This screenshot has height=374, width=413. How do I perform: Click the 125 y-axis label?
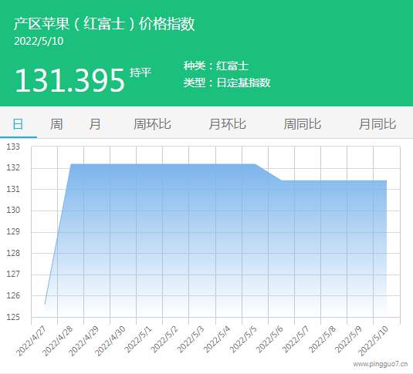point(13,317)
